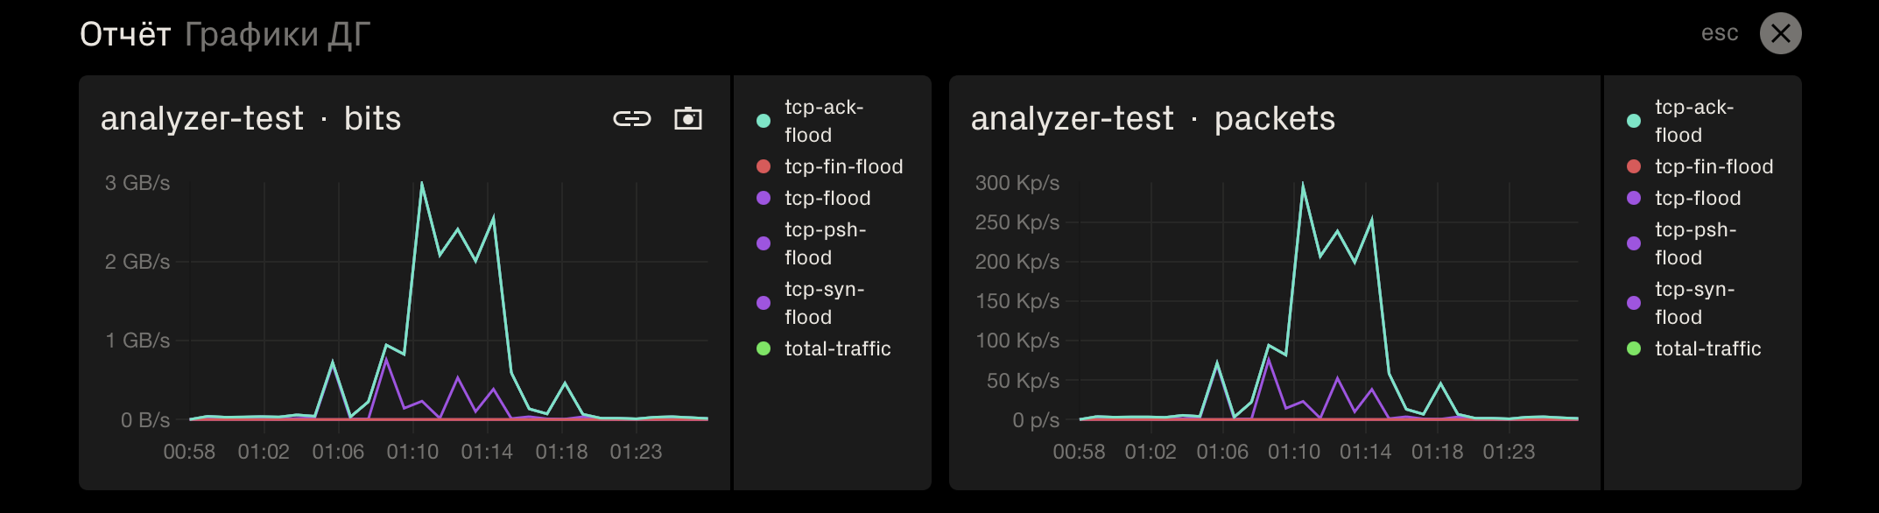Click the analyzer-test bits chart title
Image resolution: width=1879 pixels, height=513 pixels.
250,118
